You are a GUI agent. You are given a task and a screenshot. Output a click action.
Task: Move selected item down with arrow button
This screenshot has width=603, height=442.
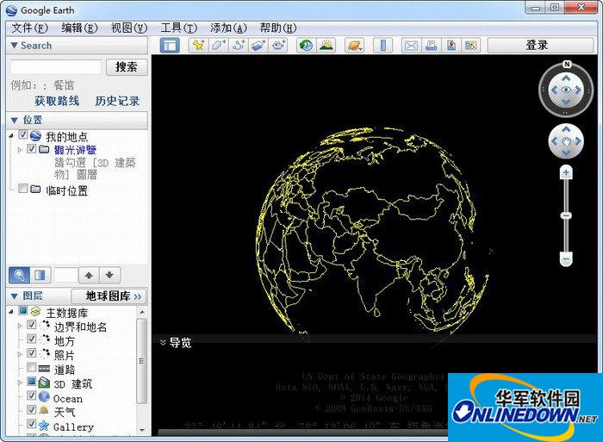coord(109,275)
